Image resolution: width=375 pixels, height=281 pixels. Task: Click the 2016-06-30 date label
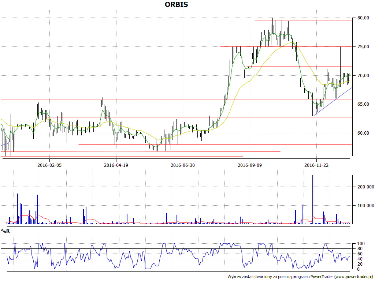(183, 165)
